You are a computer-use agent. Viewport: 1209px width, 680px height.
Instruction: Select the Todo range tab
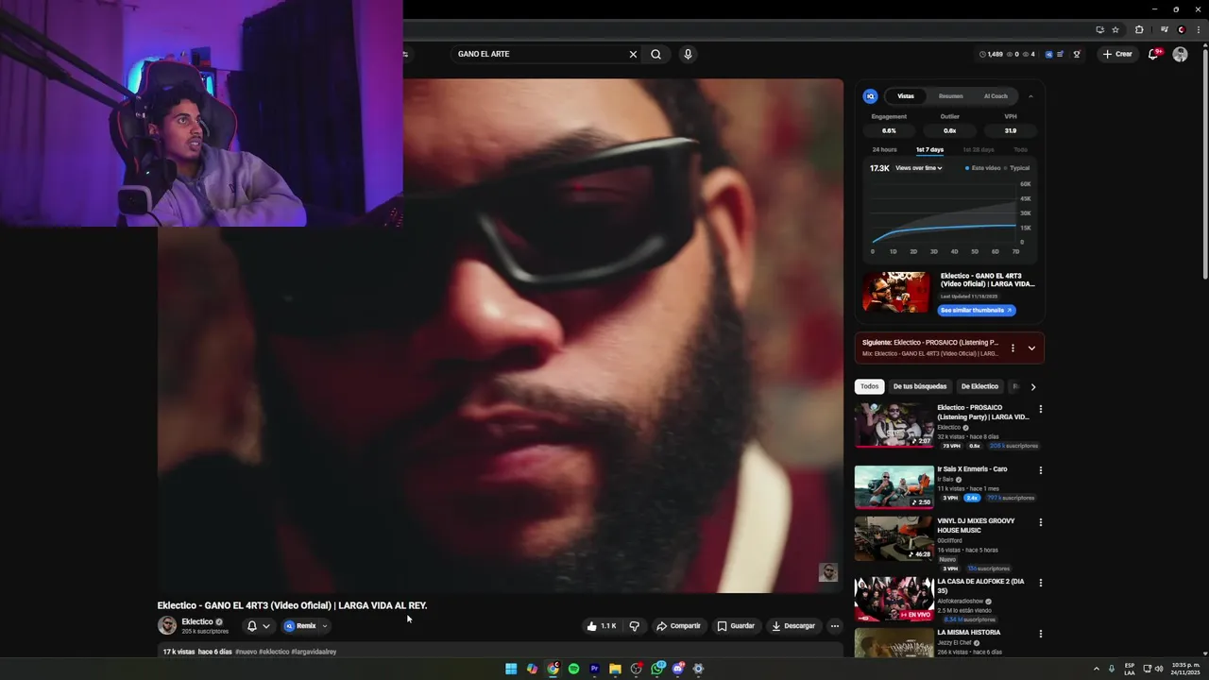click(1020, 149)
